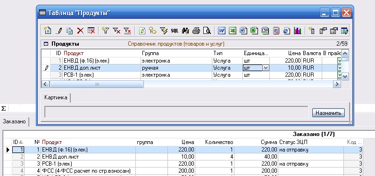Click the Excel template document icon
The width and height of the screenshot is (375, 176).
coord(254,31)
